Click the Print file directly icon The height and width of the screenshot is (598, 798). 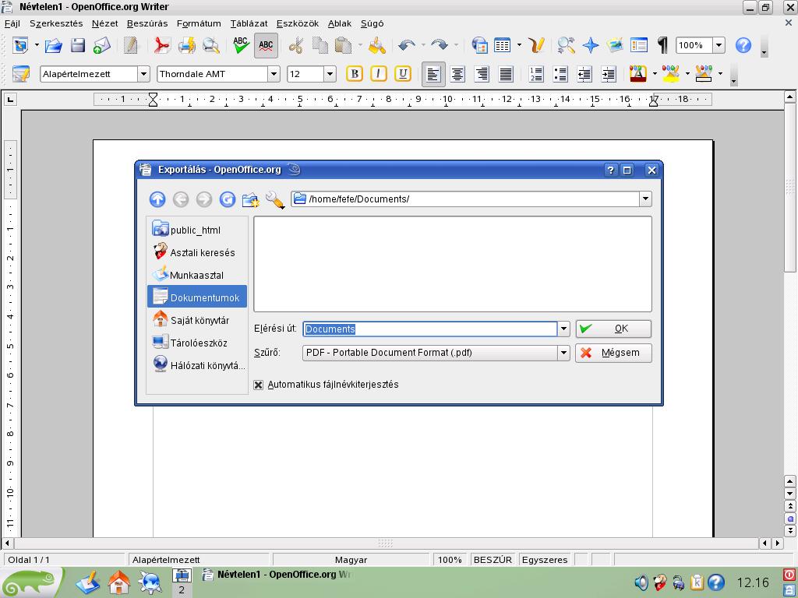187,45
